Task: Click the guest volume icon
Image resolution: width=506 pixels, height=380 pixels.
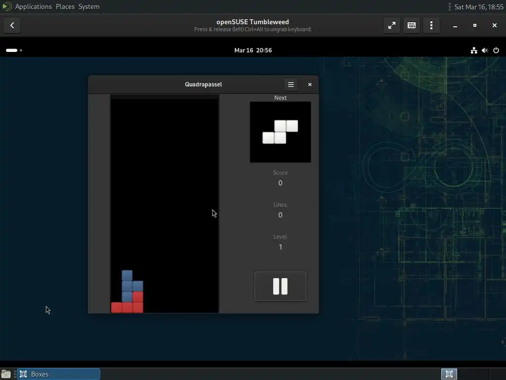Action: tap(485, 50)
